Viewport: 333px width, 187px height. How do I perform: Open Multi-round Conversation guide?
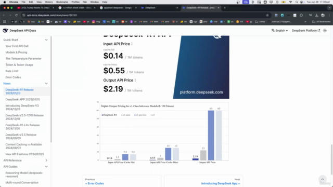(x=22, y=182)
